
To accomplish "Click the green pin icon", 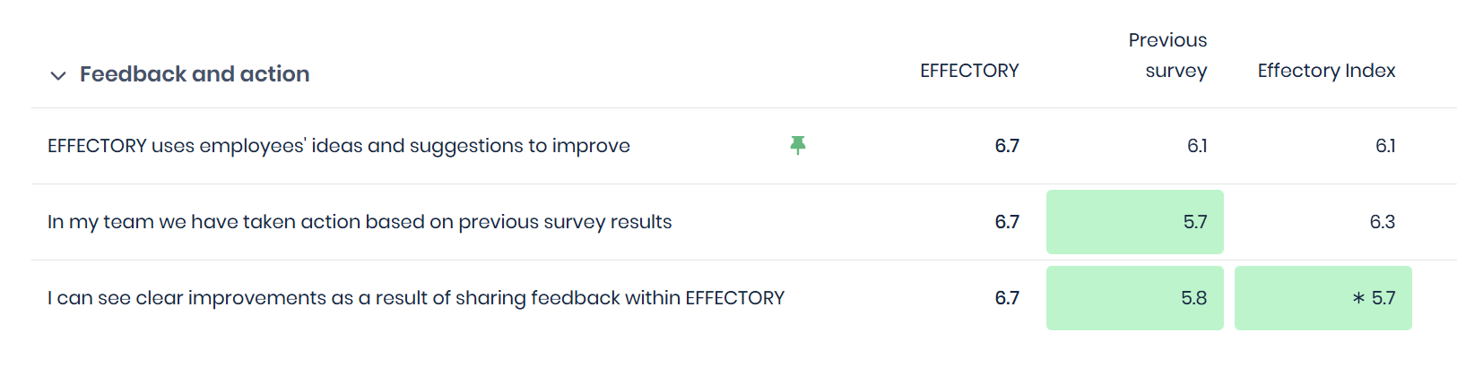I will coord(798,145).
